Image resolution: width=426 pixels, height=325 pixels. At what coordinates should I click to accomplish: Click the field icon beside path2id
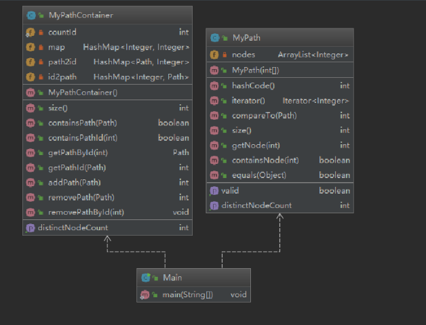pyautogui.click(x=31, y=62)
